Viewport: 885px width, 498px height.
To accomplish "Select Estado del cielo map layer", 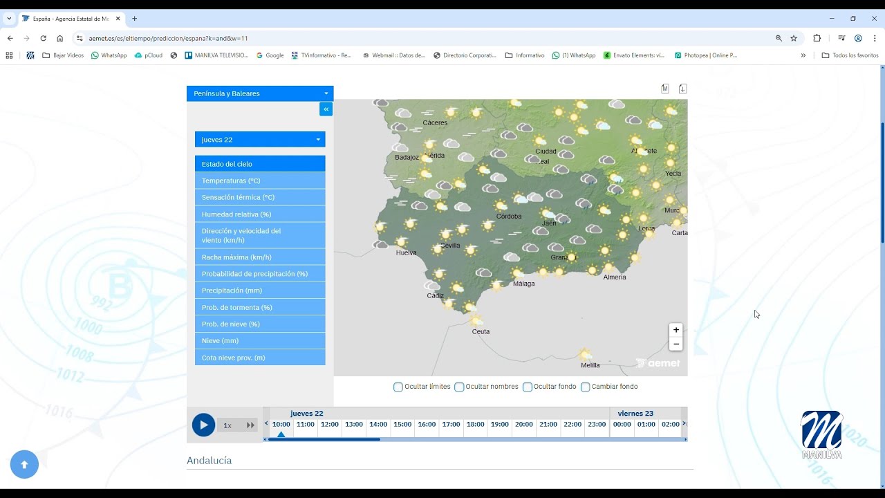I will 260,164.
